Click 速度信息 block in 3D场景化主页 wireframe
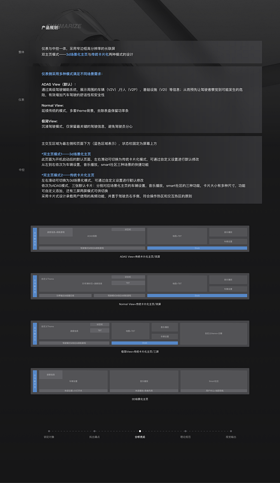Image resolution: width=280 pixels, height=483 pixels. (51, 375)
